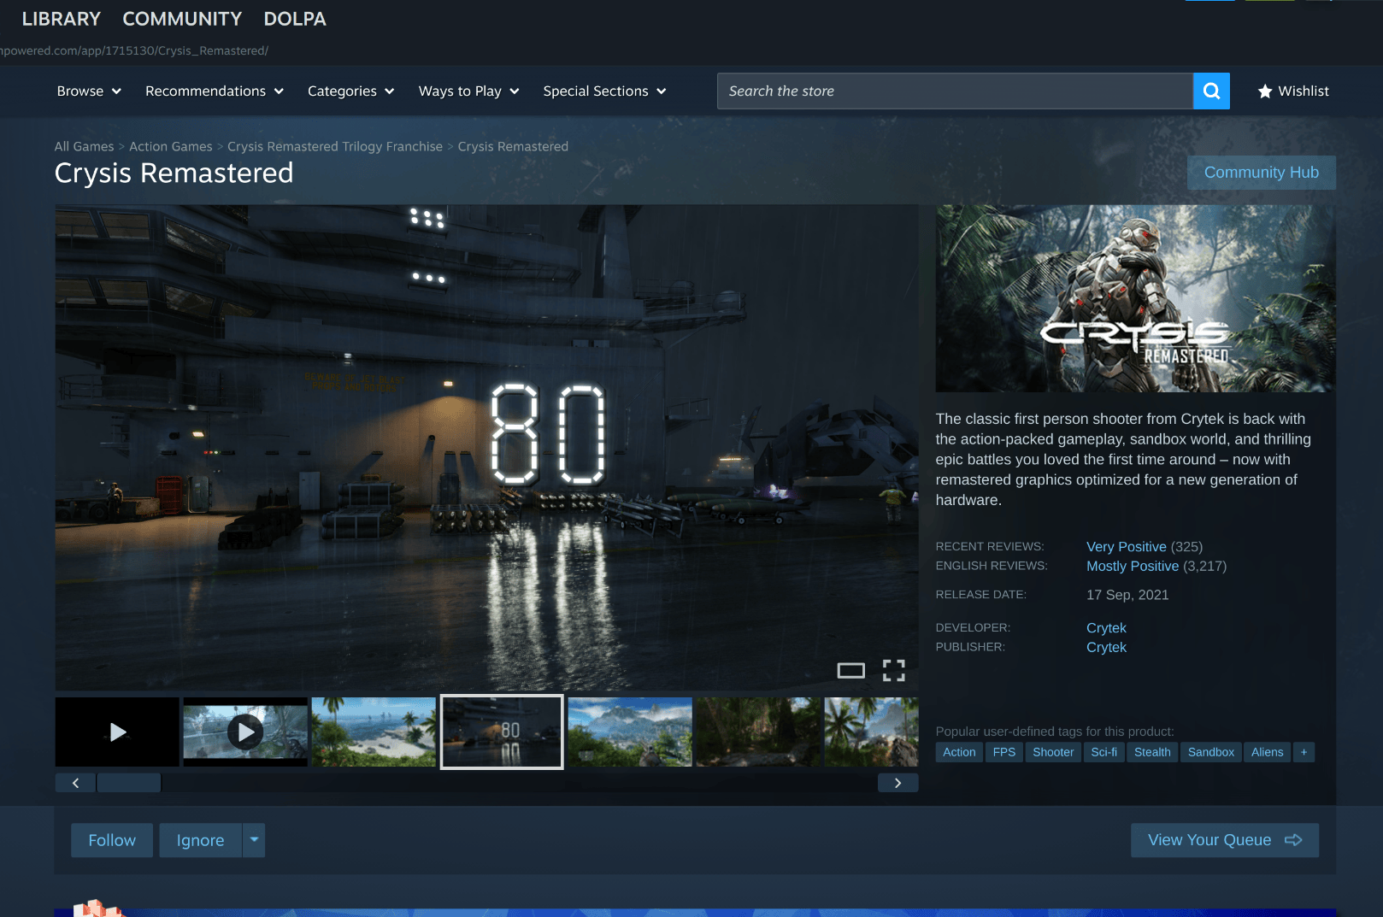Add more tags with plus button

point(1304,752)
